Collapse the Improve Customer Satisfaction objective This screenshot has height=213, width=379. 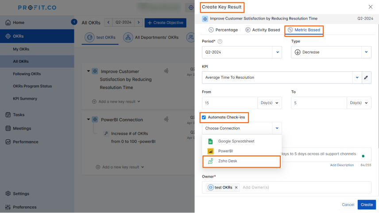[89, 71]
